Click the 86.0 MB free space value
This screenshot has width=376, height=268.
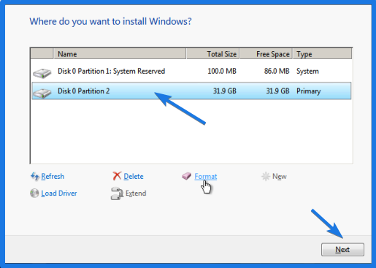coord(277,71)
